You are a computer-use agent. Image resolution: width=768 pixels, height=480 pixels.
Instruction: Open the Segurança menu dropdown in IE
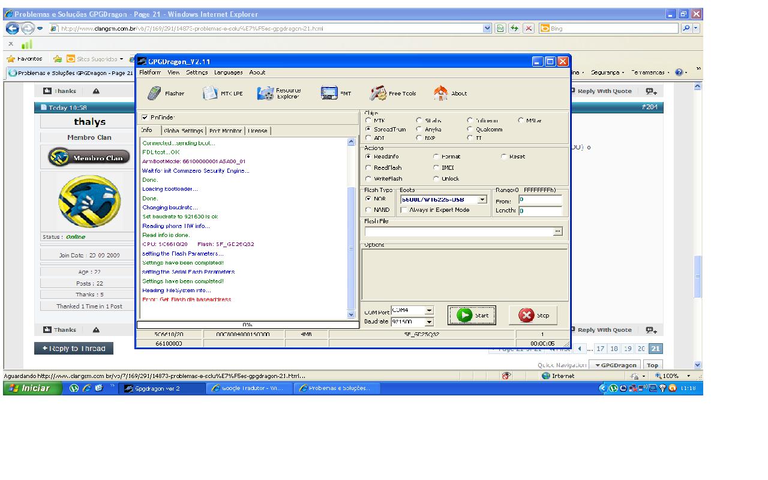(x=608, y=73)
